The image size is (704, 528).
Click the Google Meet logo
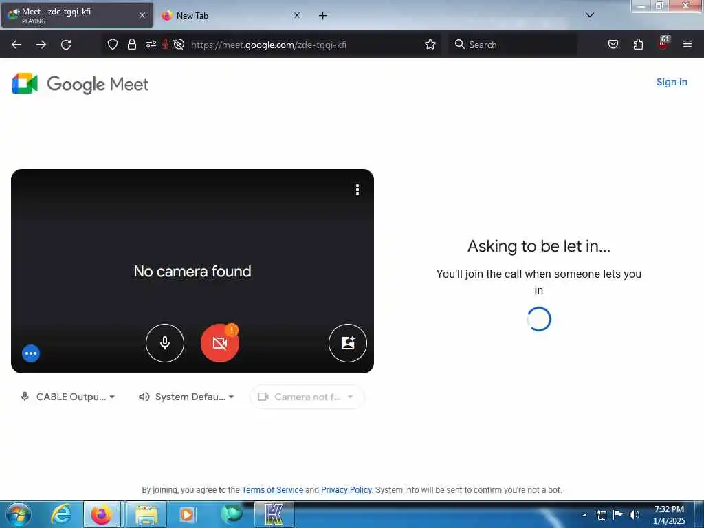(80, 83)
